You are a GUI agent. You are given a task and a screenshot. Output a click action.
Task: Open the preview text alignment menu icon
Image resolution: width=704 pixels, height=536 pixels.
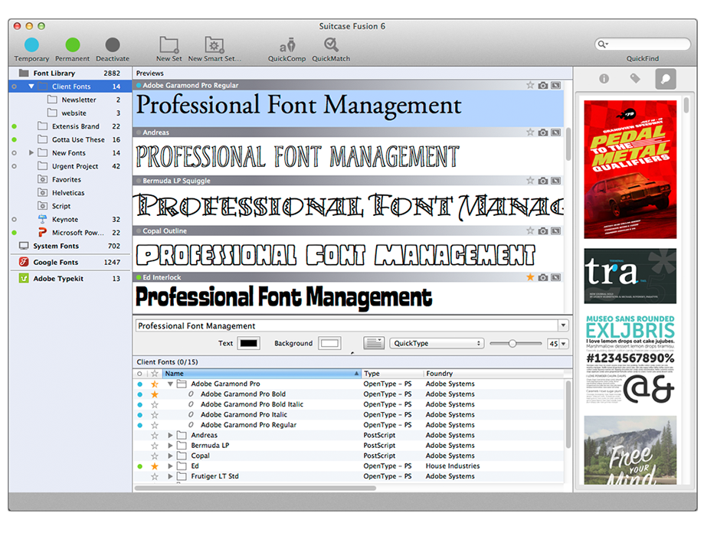(374, 343)
